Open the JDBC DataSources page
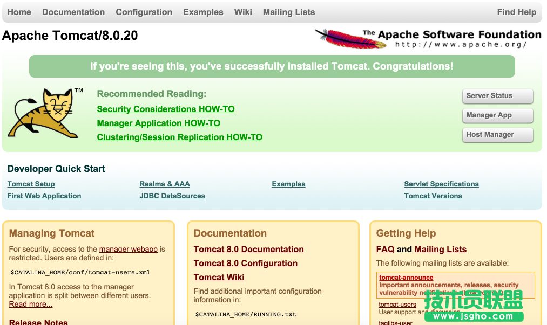547x325 pixels. (172, 196)
